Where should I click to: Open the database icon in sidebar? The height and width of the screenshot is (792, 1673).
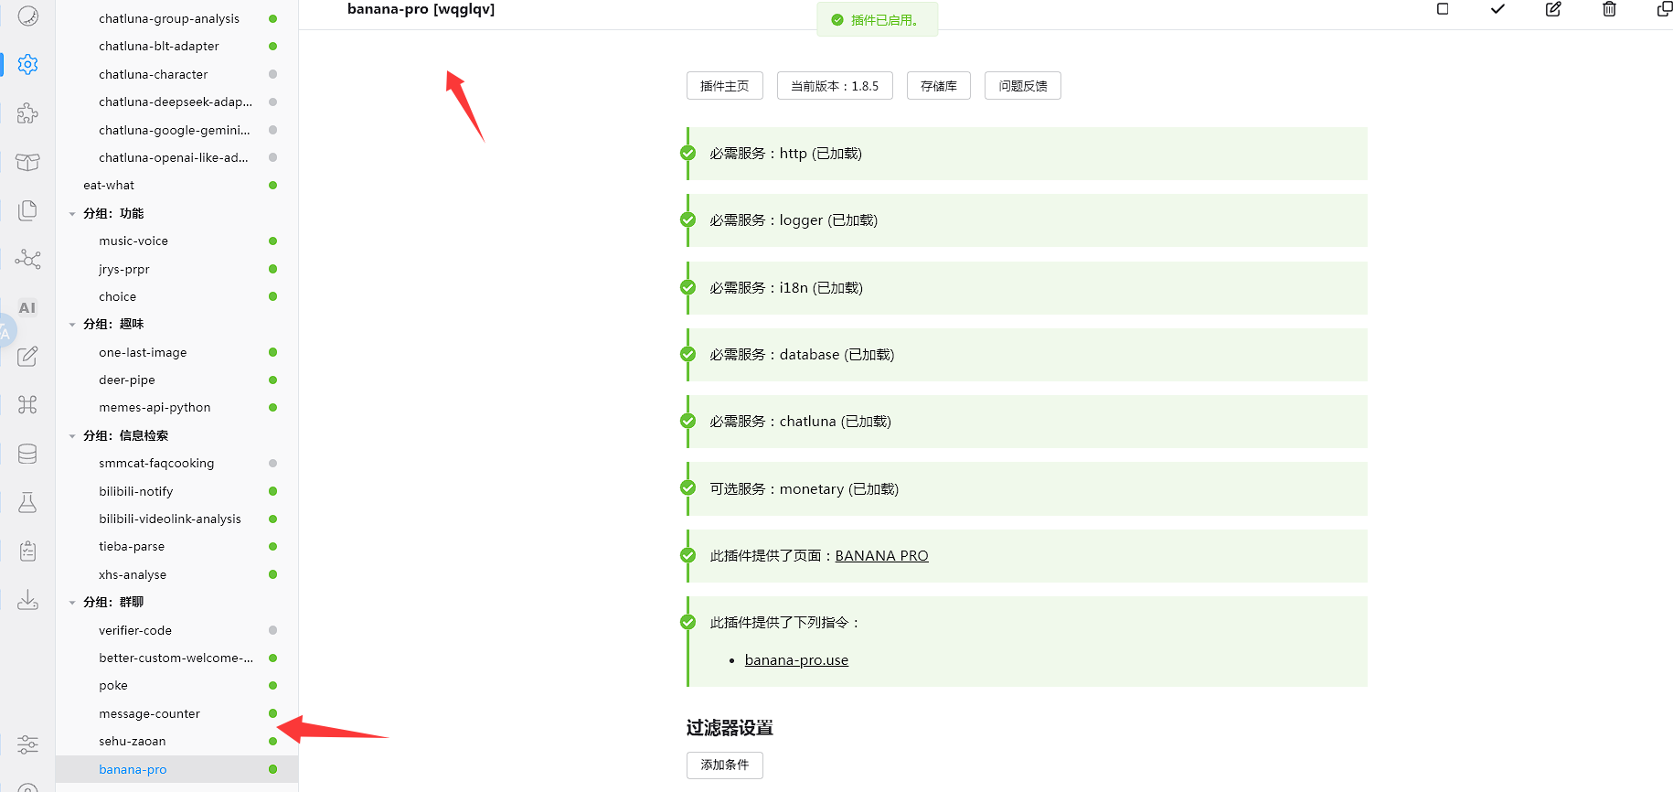click(28, 454)
